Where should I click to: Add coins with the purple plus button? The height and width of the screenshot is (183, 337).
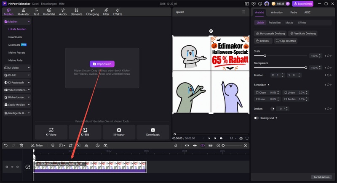click(288, 4)
